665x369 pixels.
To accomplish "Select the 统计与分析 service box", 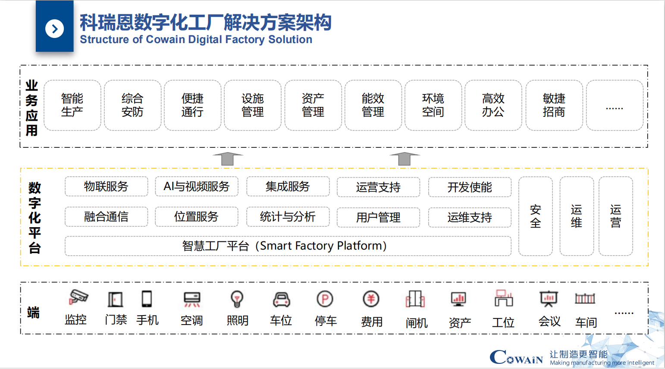I will [288, 217].
